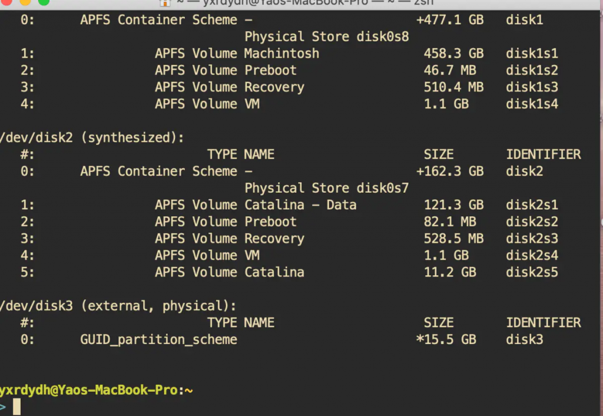Click the line '/dev/disk2 (synthesized):'

click(x=92, y=138)
